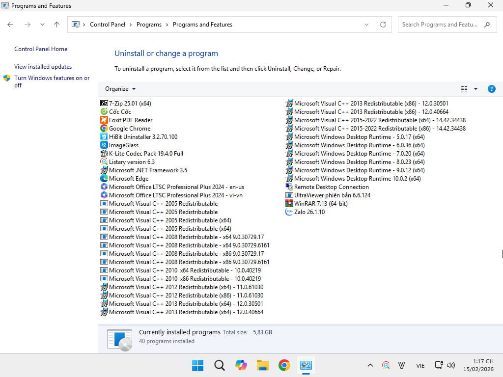Screen dimensions: 503x377
Task: Click the Cốc Cốc browser icon
Action: pyautogui.click(x=104, y=111)
